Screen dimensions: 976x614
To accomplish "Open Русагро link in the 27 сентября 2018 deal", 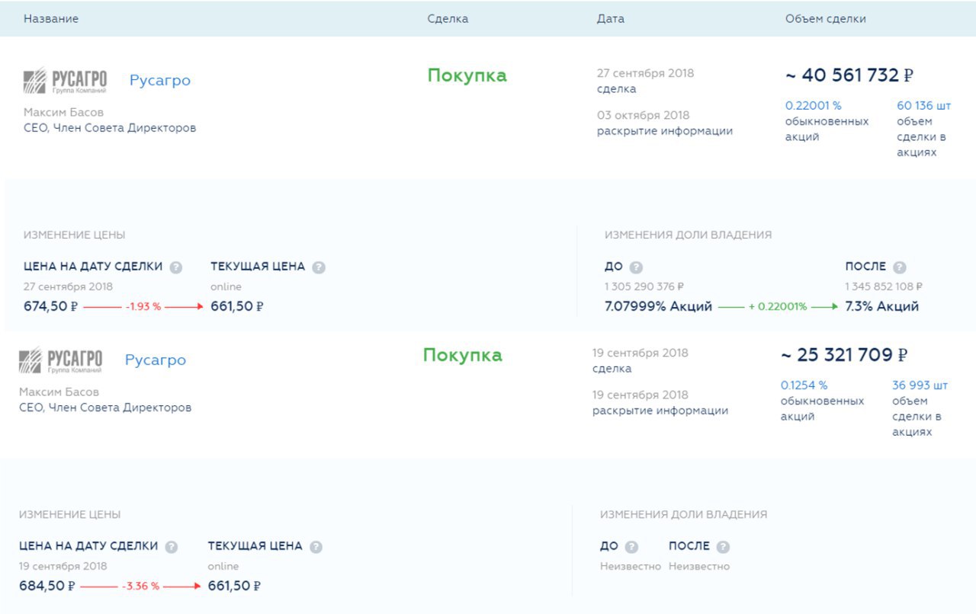I will (x=160, y=81).
